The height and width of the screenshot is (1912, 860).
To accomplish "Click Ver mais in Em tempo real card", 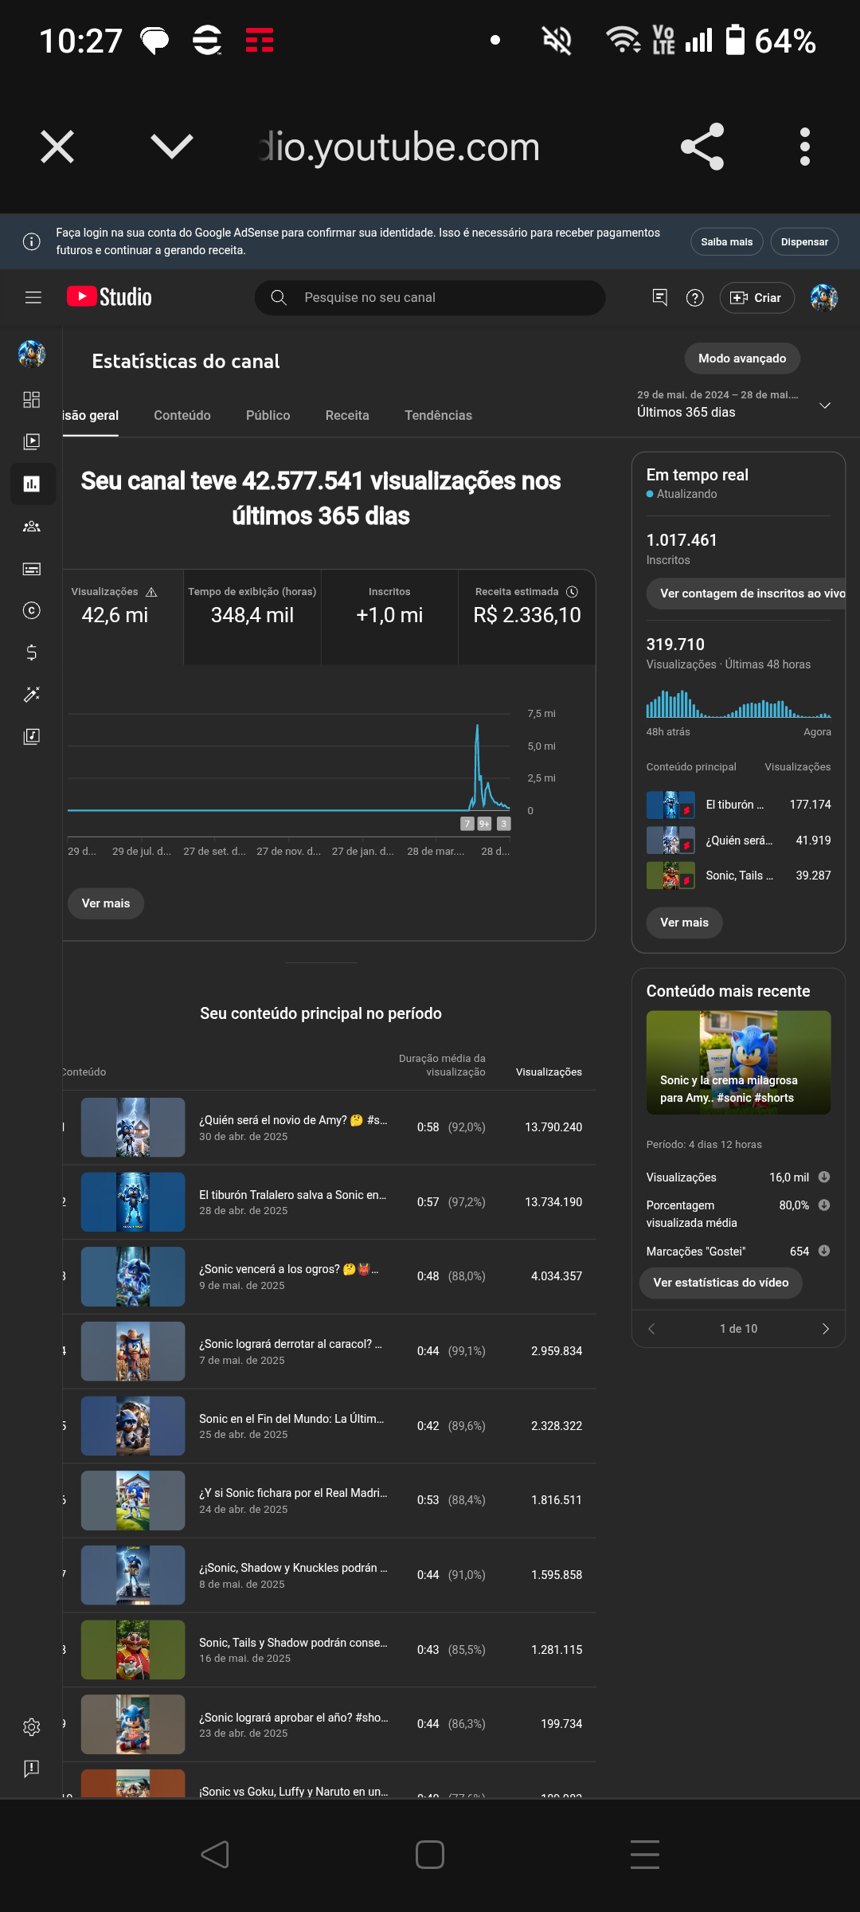I will (684, 923).
